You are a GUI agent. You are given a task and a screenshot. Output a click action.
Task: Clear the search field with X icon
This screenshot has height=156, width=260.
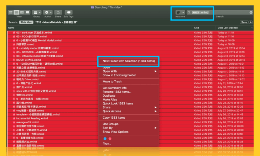(251, 12)
